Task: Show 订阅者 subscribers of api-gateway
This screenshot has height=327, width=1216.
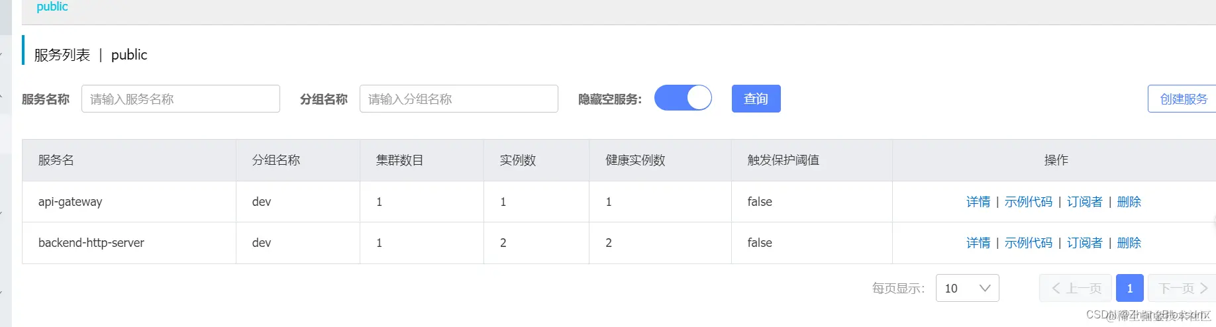Action: [x=1084, y=202]
